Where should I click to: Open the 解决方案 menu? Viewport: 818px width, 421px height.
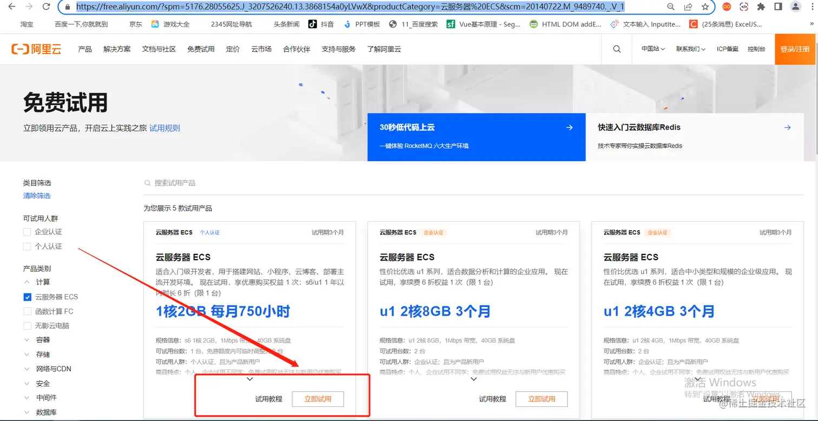point(117,49)
